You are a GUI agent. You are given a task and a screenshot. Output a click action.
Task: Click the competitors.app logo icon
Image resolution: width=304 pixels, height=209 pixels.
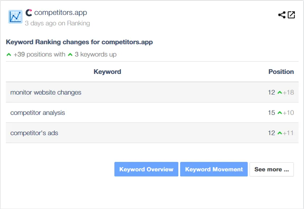(29, 13)
